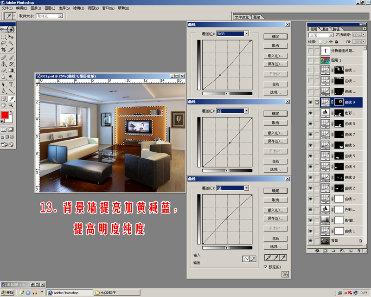This screenshot has width=371, height=297.
Task: Hide the 曲线 7 layer
Action: (310, 135)
